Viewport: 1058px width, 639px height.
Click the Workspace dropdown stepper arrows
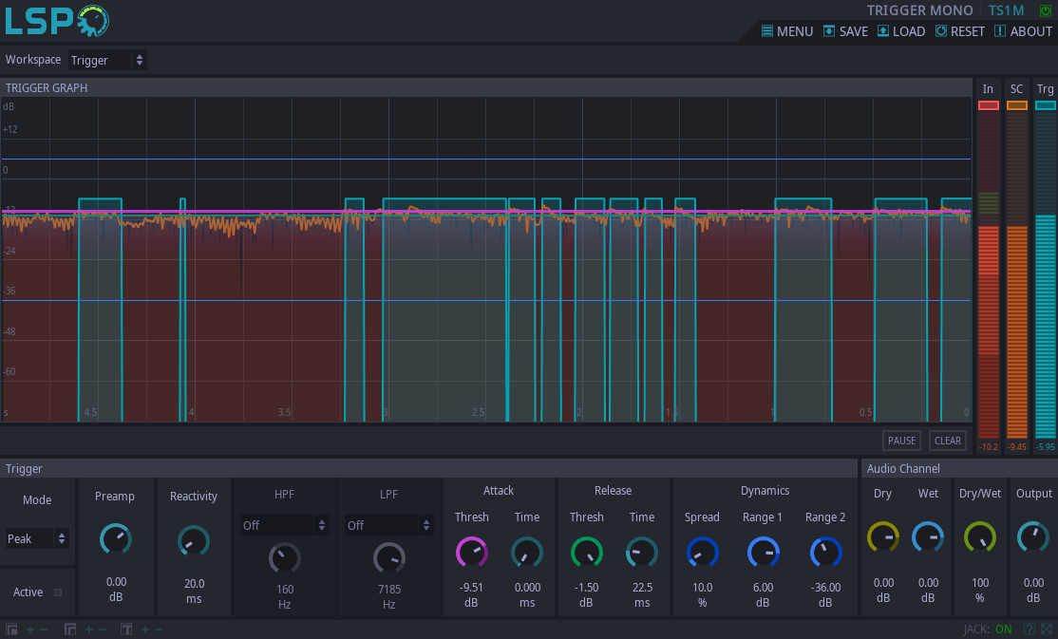139,60
